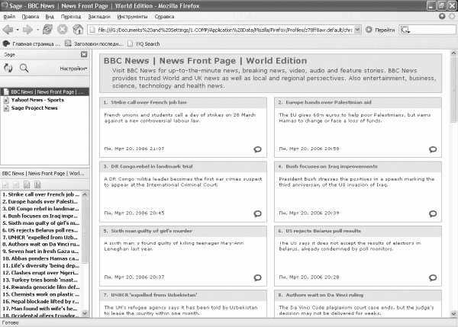Click the Back navigation arrow
This screenshot has height=327, width=458.
pyautogui.click(x=8, y=30)
